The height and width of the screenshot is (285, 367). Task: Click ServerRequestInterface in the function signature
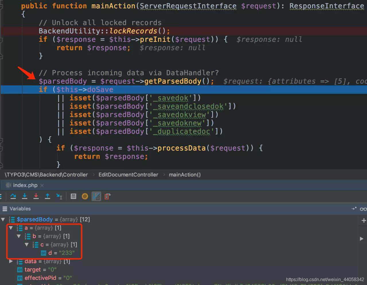[x=188, y=6]
